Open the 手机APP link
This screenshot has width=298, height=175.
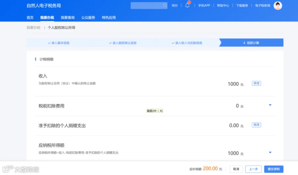(x=204, y=6)
